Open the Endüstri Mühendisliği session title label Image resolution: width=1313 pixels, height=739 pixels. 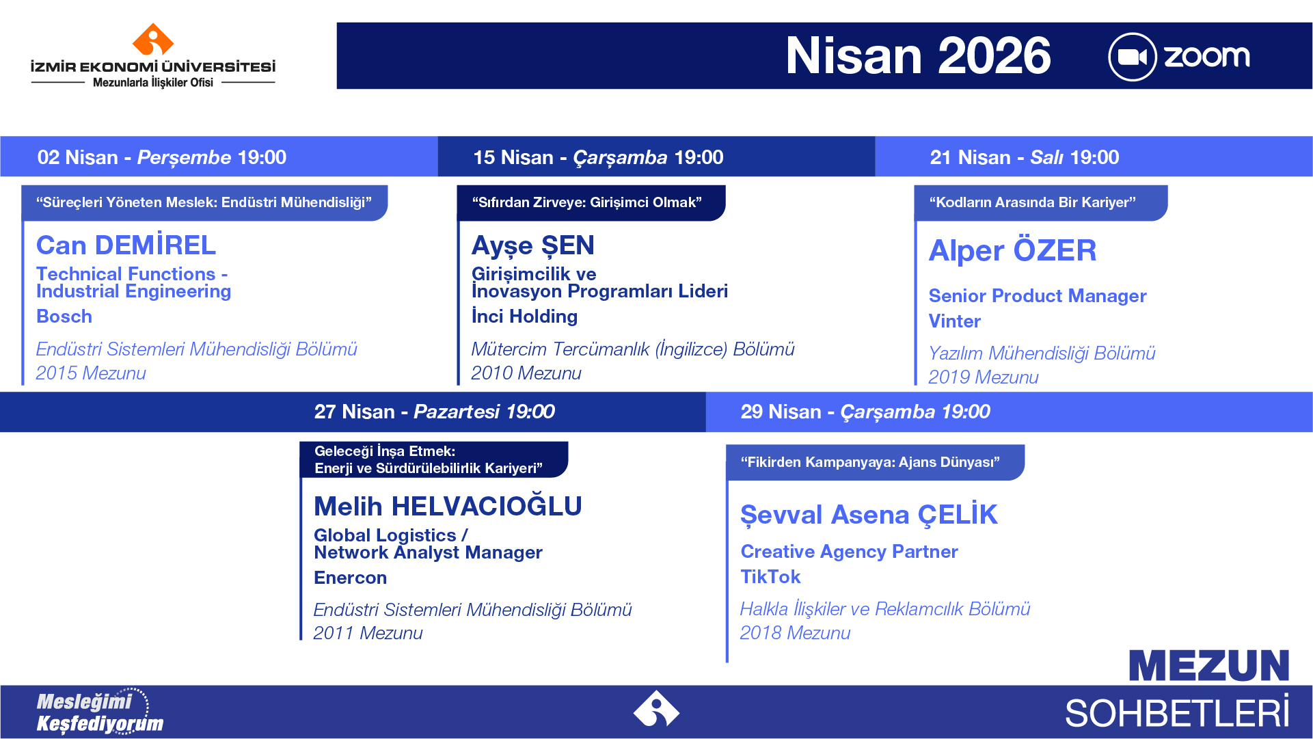click(204, 202)
